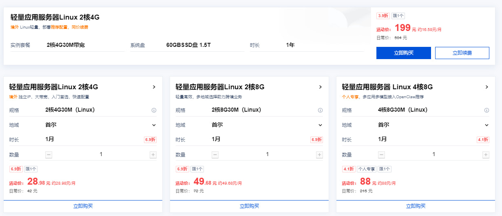The image size is (502, 216).
Task: Click info icon beside 4核8G30M (Linux) spec
Action: tap(487, 110)
